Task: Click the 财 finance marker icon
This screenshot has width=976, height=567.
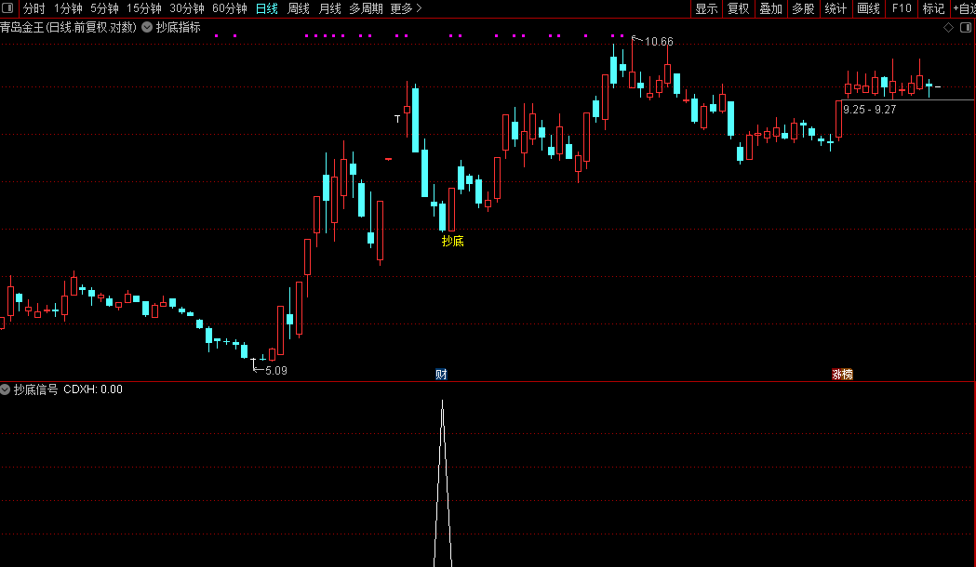Action: 441,374
